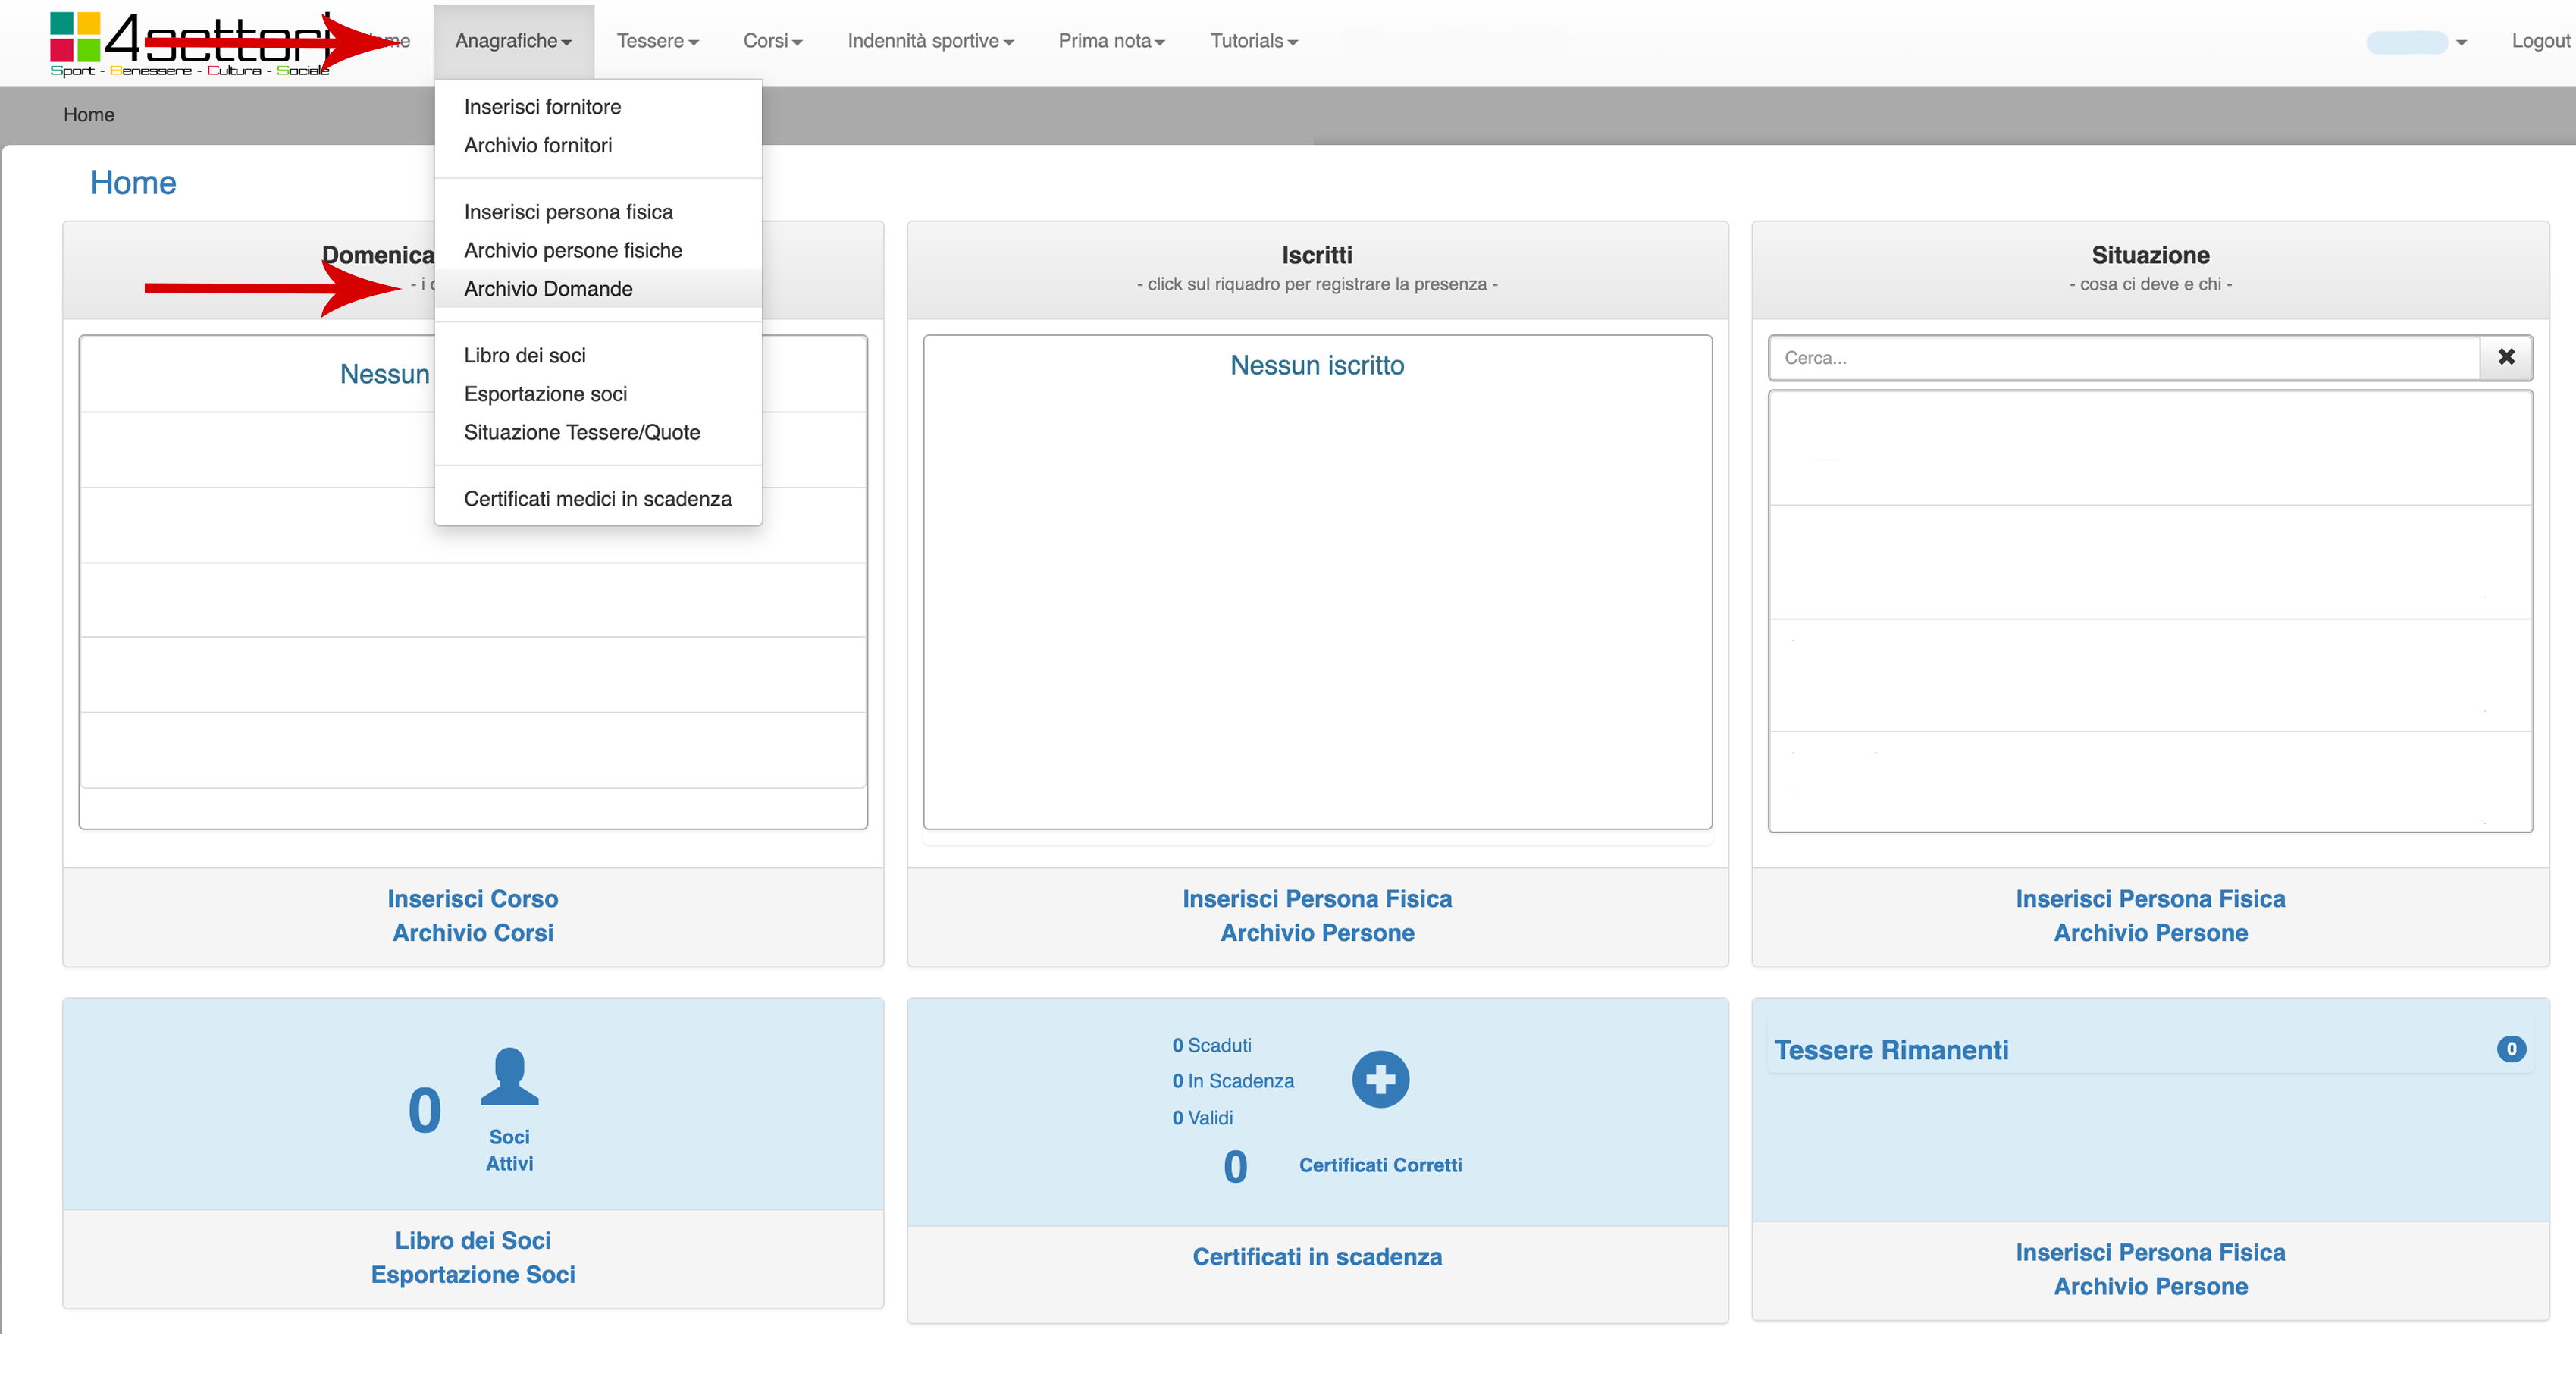
Task: Click the 4settori logo icon
Action: 76,37
